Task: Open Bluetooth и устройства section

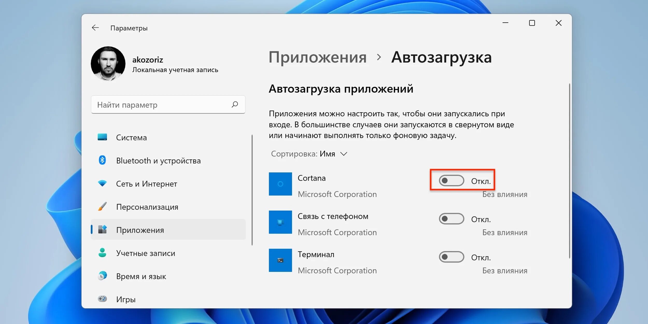Action: coord(168,160)
